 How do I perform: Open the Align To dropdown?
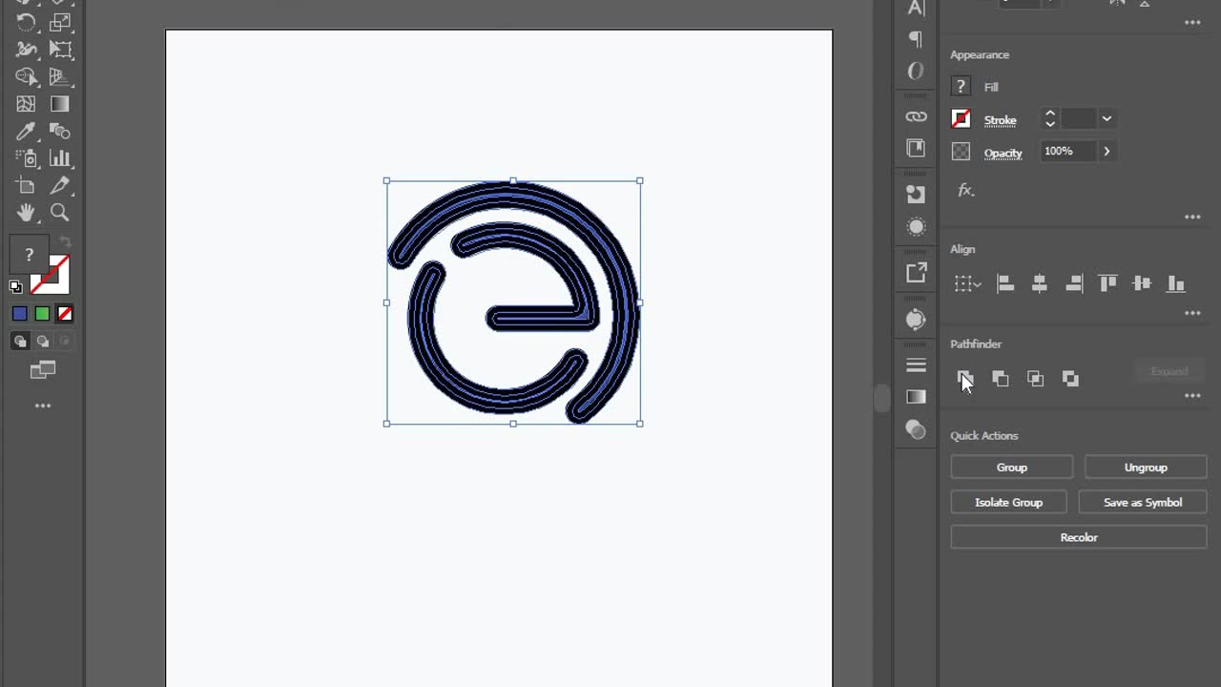tap(967, 283)
